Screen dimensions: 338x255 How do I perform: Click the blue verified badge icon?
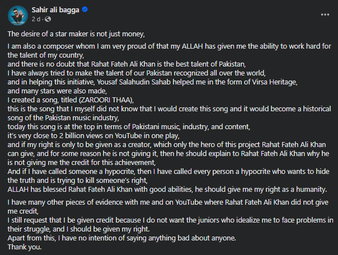tap(85, 10)
